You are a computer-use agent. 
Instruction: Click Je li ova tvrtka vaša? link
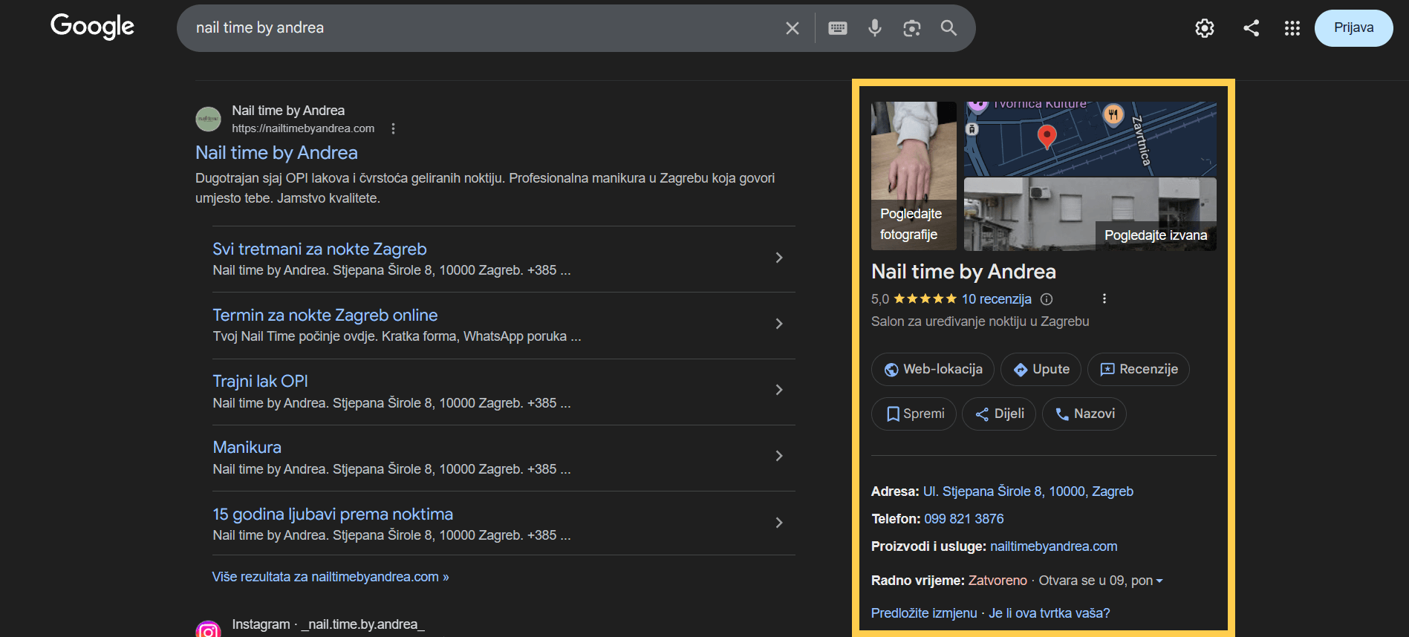[x=1049, y=613]
